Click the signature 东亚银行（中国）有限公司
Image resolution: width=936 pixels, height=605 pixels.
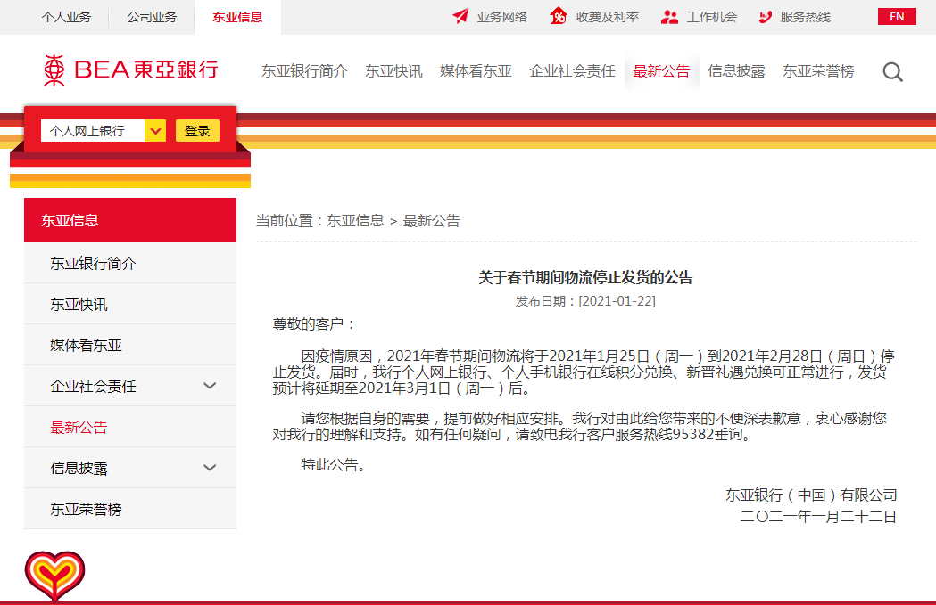coord(811,495)
